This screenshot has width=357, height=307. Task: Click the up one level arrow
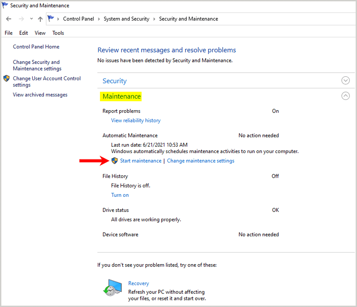pyautogui.click(x=40, y=19)
